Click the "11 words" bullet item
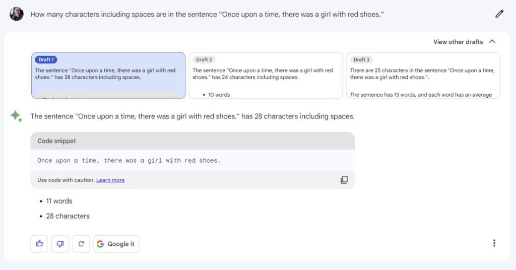This screenshot has width=516, height=270. [59, 201]
